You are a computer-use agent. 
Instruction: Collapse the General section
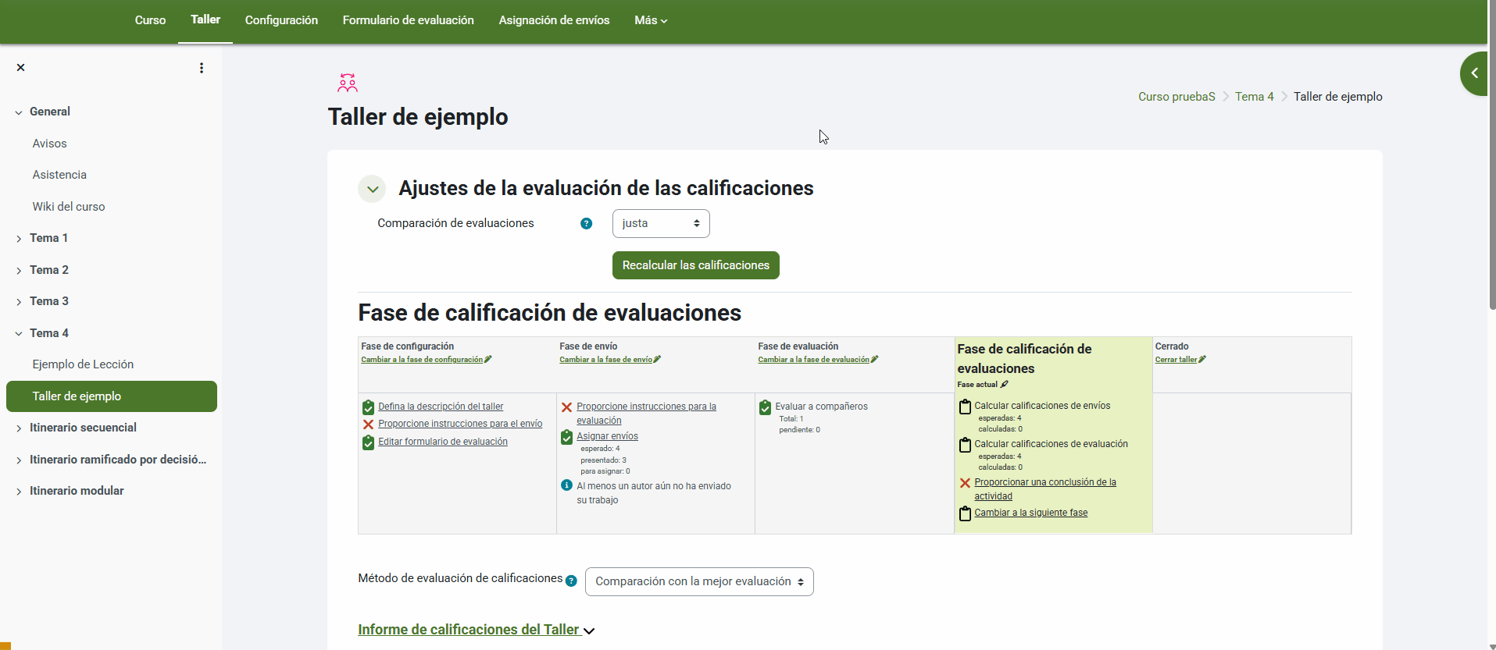(x=19, y=112)
